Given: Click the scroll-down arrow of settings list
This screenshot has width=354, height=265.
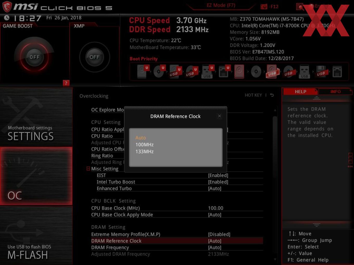Looking at the screenshot, I should click(x=275, y=259).
